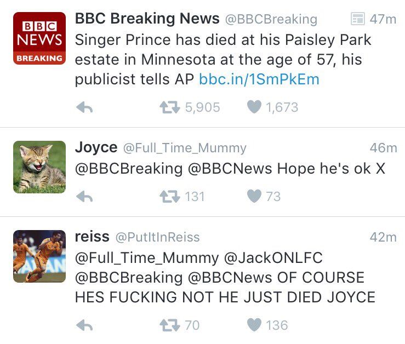Reply to Joyce's tweet
The width and height of the screenshot is (405, 344).
84,196
